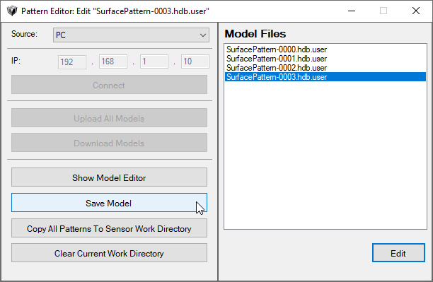Click the fourth IP octet field 10
Screen dimensions: 433x282
[x=195, y=61]
